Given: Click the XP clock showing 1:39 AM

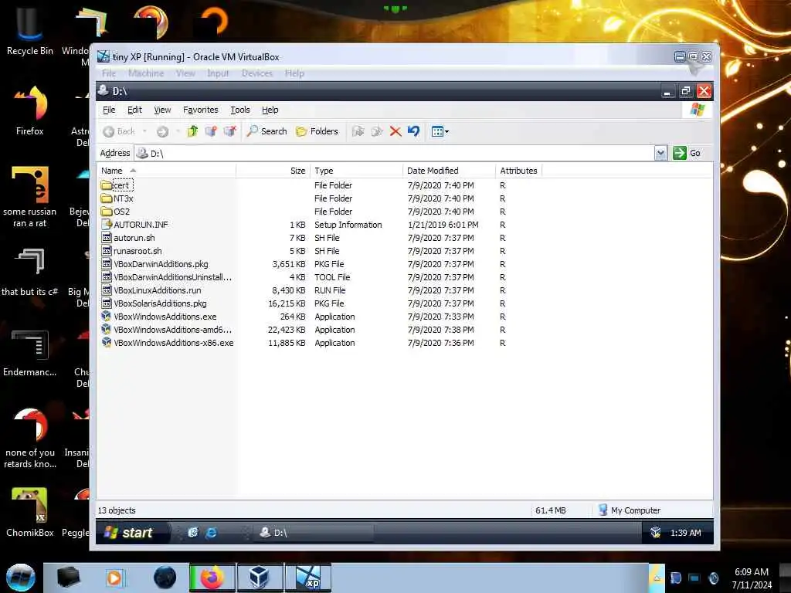Looking at the screenshot, I should [x=686, y=533].
